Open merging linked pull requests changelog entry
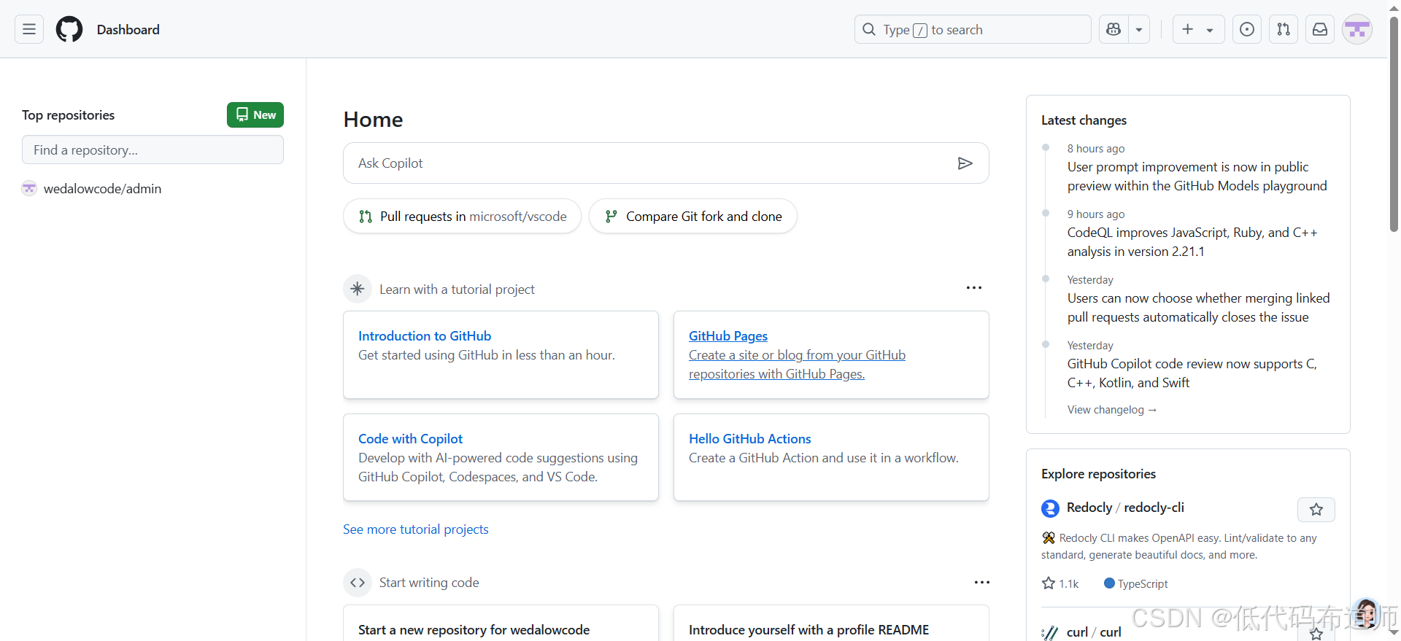The height and width of the screenshot is (641, 1401). (1198, 308)
